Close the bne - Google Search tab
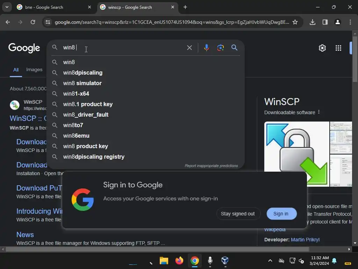 pos(89,7)
